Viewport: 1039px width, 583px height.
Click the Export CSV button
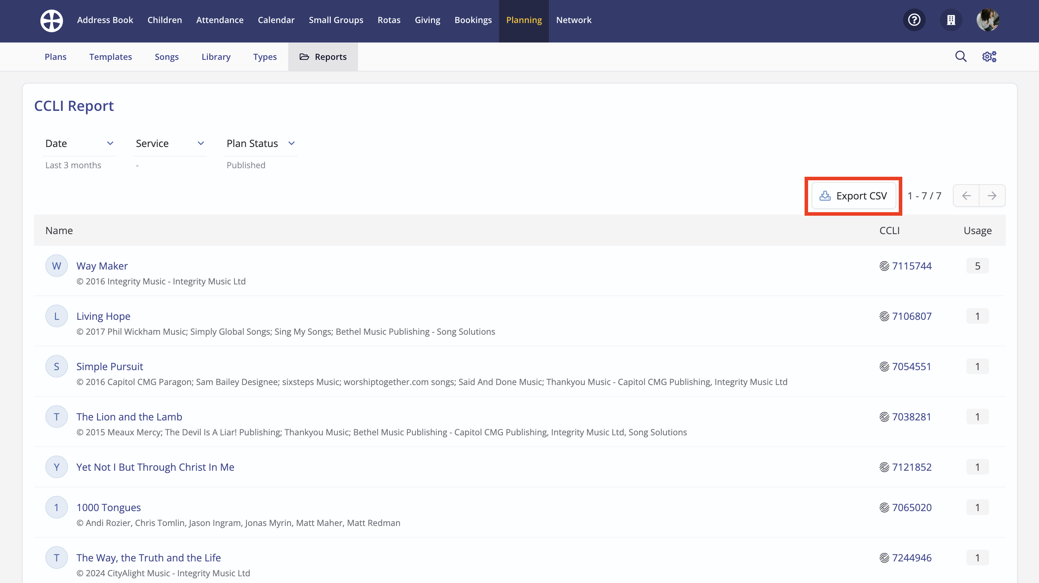point(853,196)
